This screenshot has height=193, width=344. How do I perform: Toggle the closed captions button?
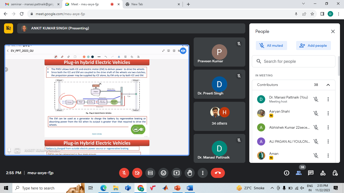coord(150,173)
